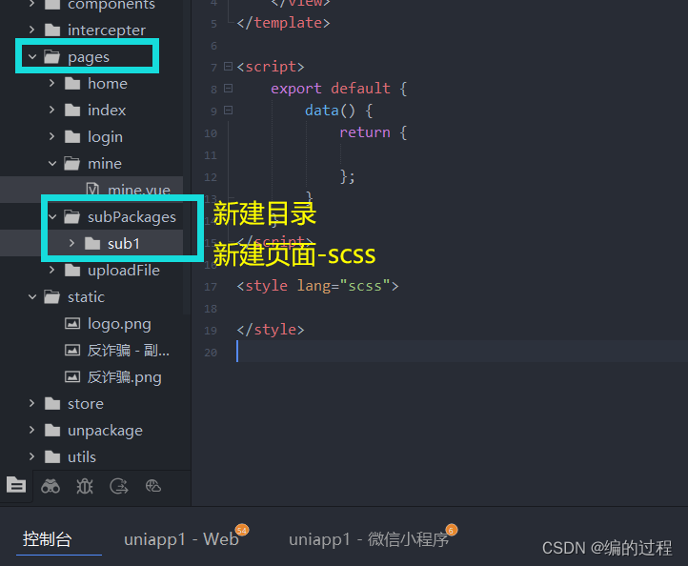This screenshot has height=566, width=688.
Task: Select the subPackages folder label
Action: 132,217
